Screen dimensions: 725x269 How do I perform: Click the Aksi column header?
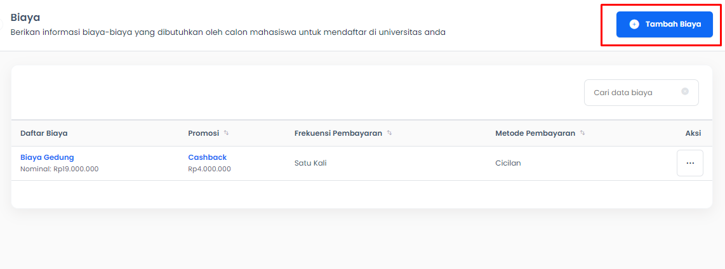pyautogui.click(x=693, y=133)
